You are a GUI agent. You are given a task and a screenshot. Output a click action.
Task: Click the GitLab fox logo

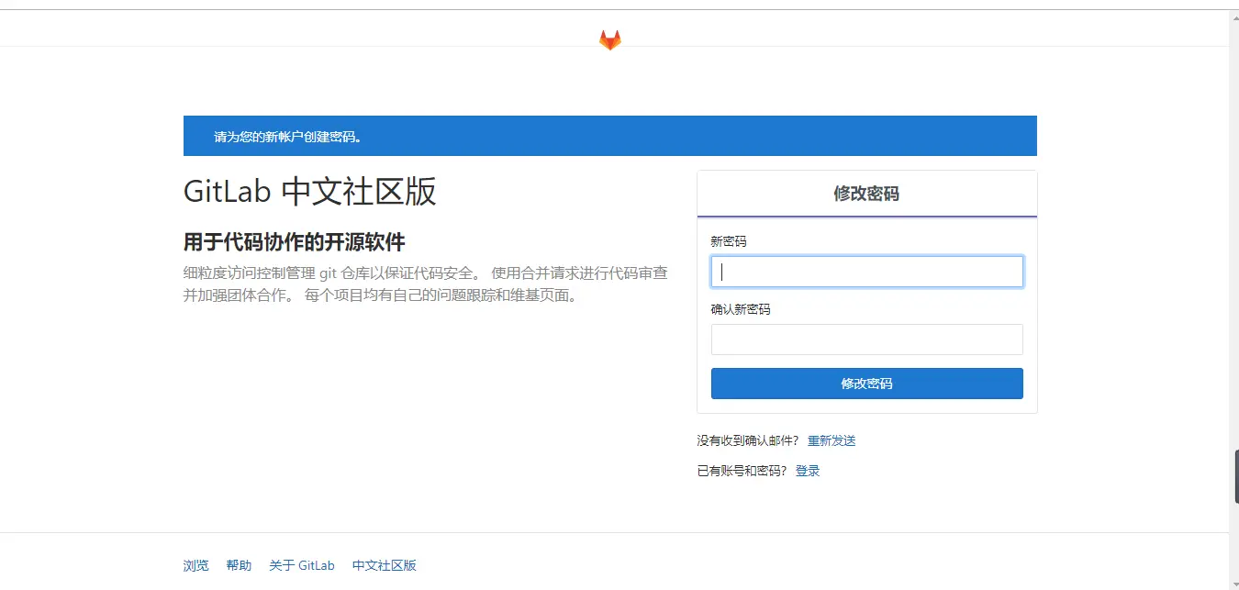tap(610, 39)
